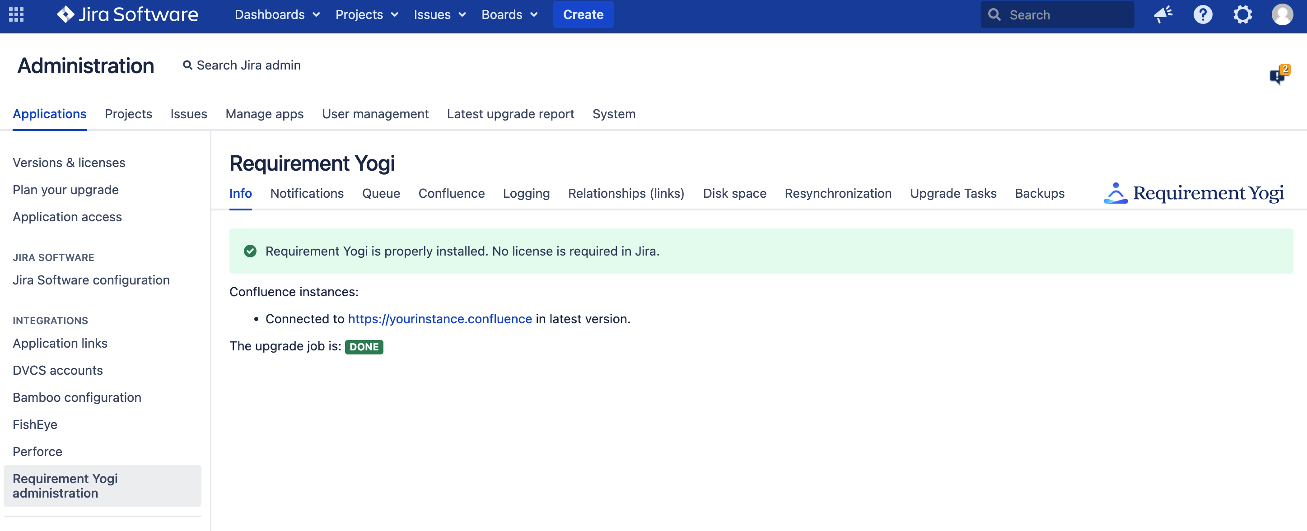Click the search magnifier in the top bar

point(995,15)
